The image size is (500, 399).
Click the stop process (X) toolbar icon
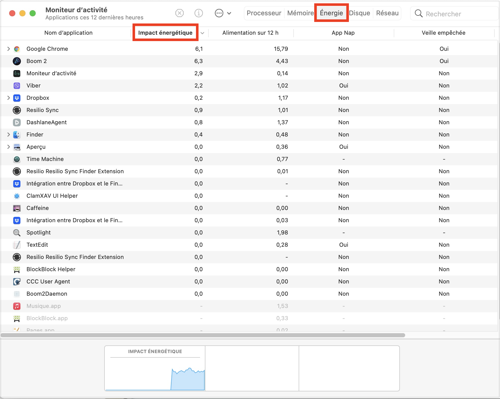[180, 13]
